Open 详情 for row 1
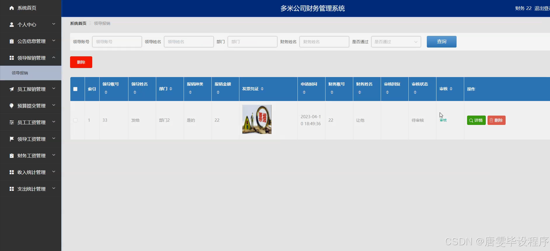 [x=476, y=120]
